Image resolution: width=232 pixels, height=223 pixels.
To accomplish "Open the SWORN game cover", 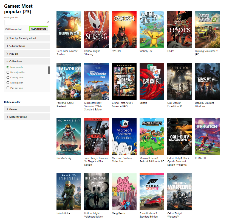I will (124, 29).
